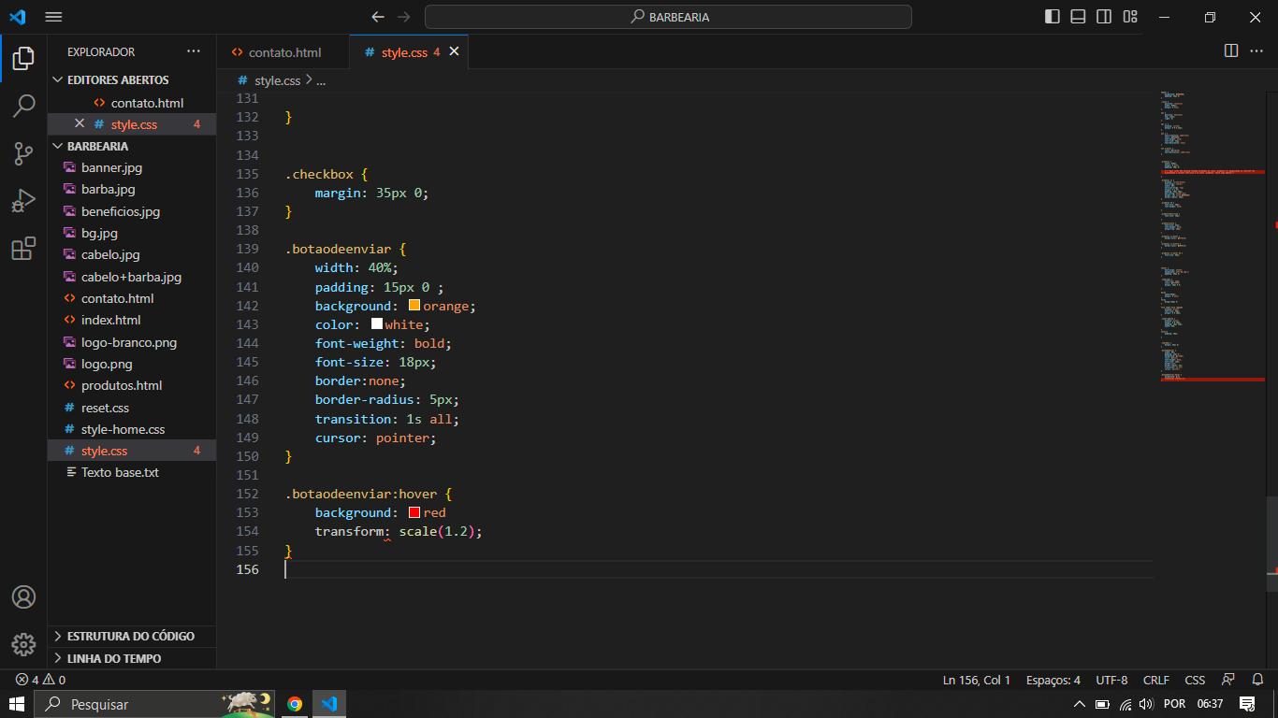
Task: Open reset.css in the file tree
Action: [132, 408]
